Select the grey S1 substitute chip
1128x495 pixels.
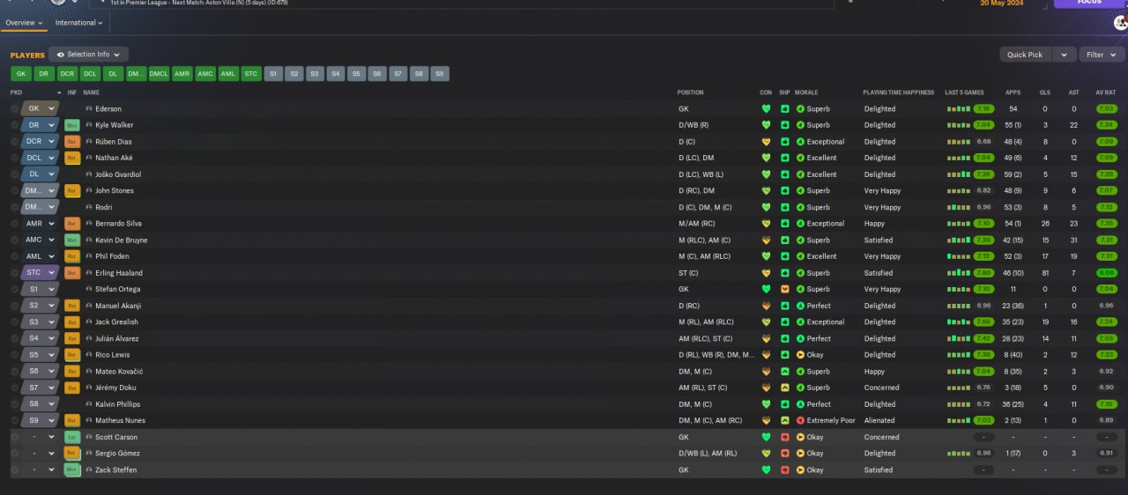(273, 74)
